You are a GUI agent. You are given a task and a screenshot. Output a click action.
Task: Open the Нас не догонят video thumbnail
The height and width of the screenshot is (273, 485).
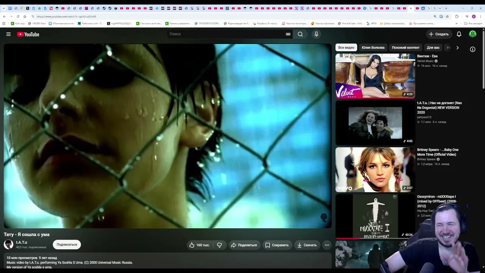pos(375,123)
